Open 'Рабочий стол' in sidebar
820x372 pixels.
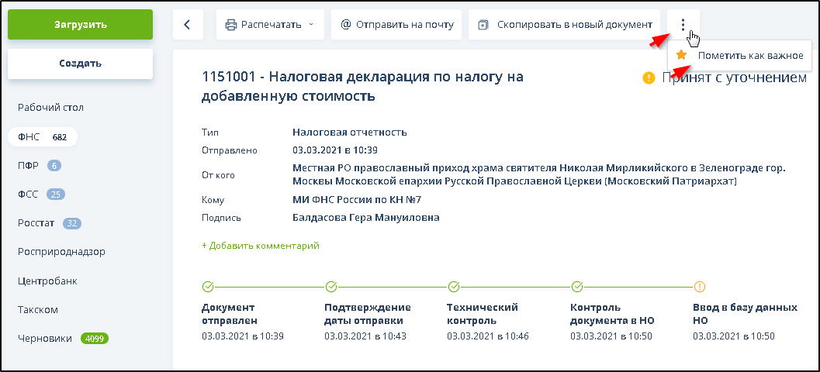50,108
